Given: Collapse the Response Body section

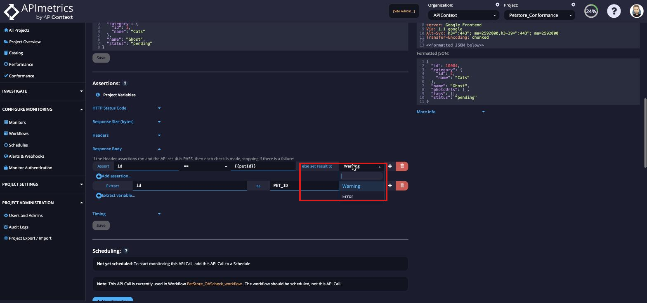Looking at the screenshot, I should [x=127, y=149].
